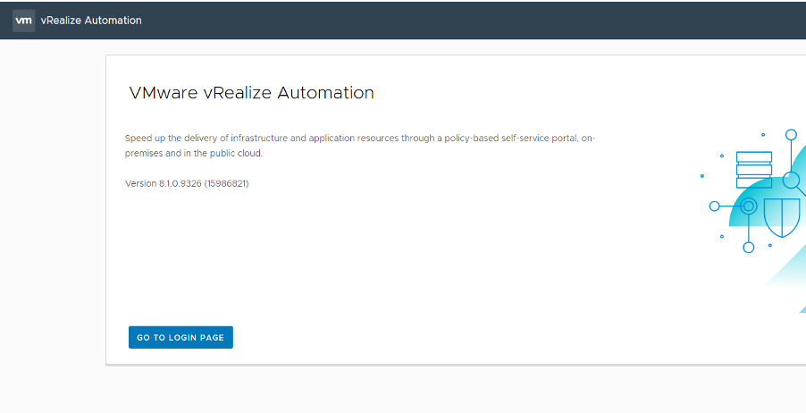This screenshot has width=806, height=413.
Task: Click the large circle node beside the servers
Action: 791,180
